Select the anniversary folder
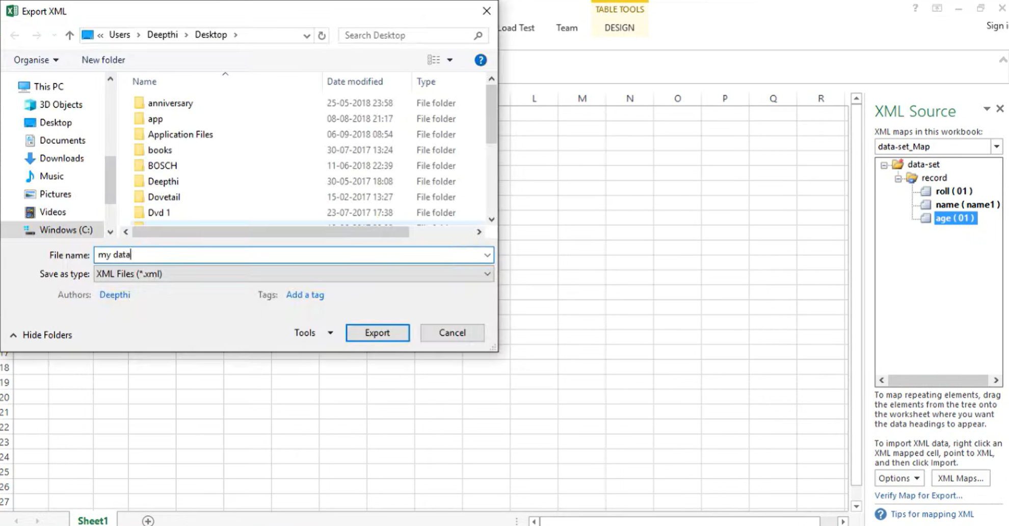The height and width of the screenshot is (526, 1009). pos(170,103)
